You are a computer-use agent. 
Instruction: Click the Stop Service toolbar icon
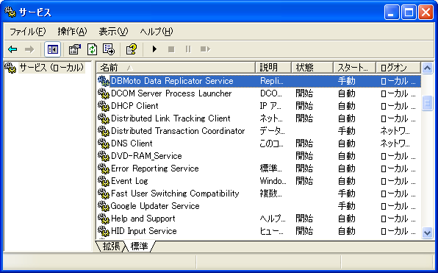pyautogui.click(x=171, y=49)
